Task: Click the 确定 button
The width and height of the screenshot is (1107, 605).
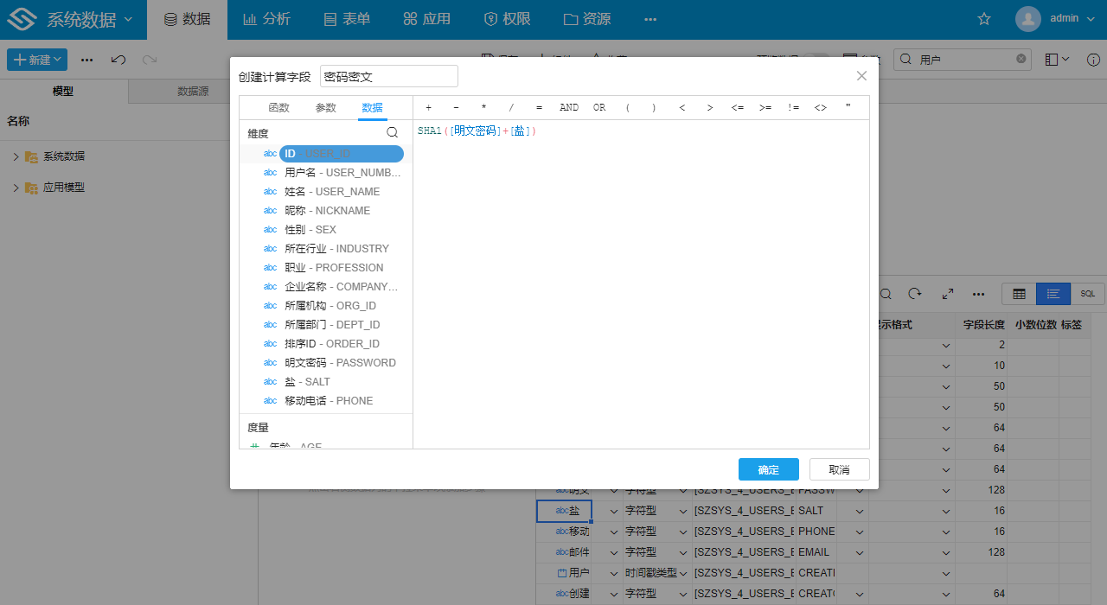Action: point(768,469)
